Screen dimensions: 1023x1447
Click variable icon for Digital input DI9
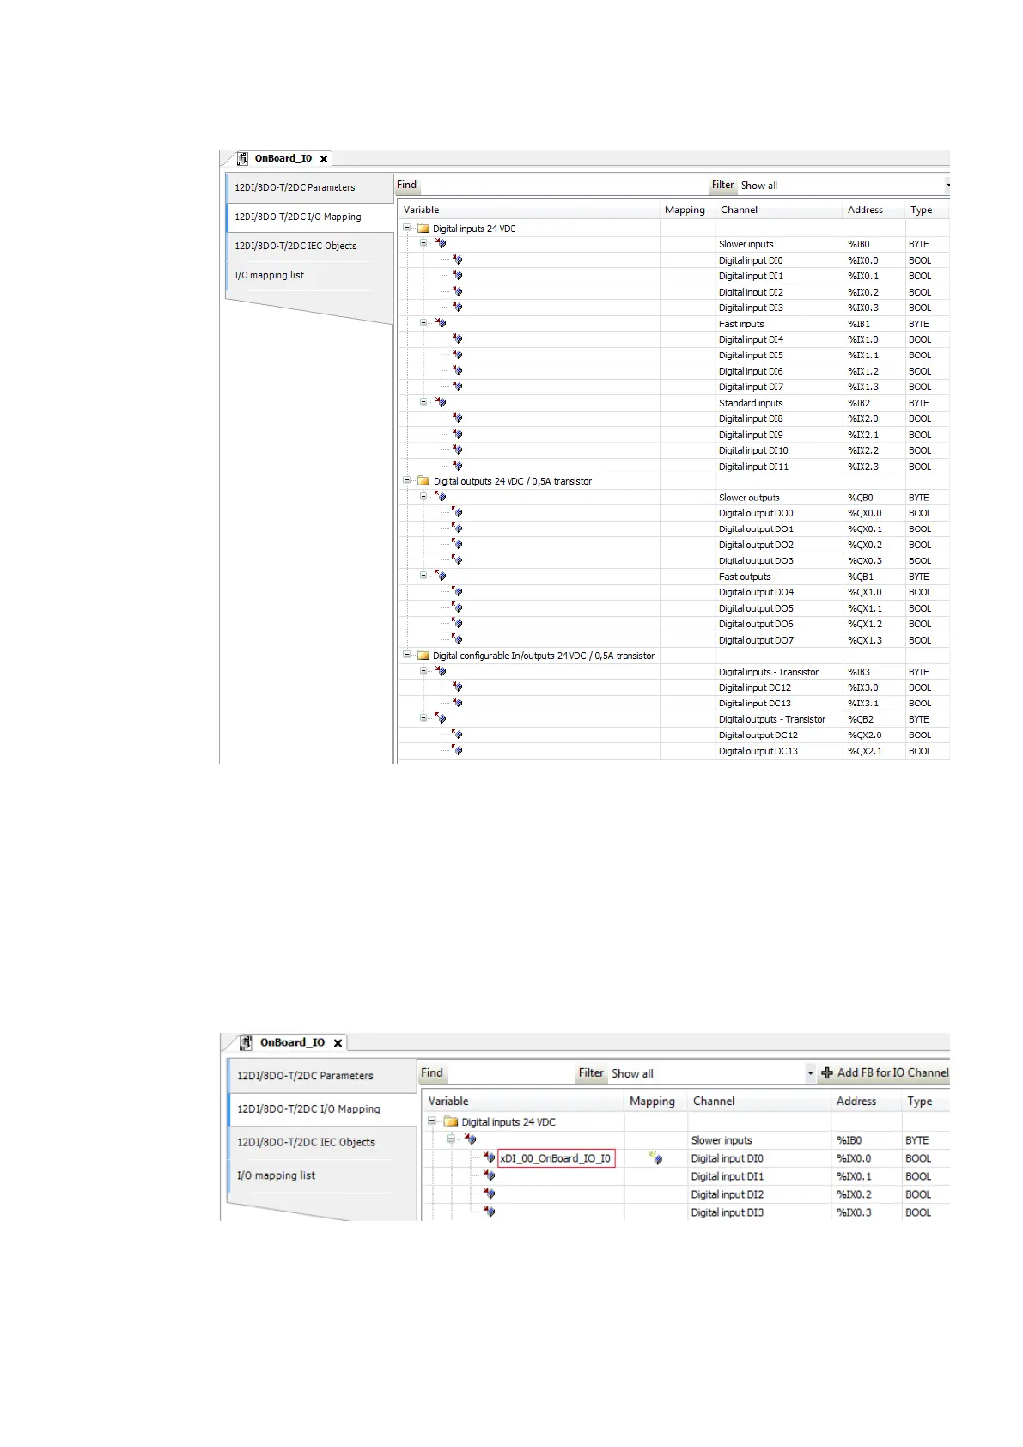[457, 434]
